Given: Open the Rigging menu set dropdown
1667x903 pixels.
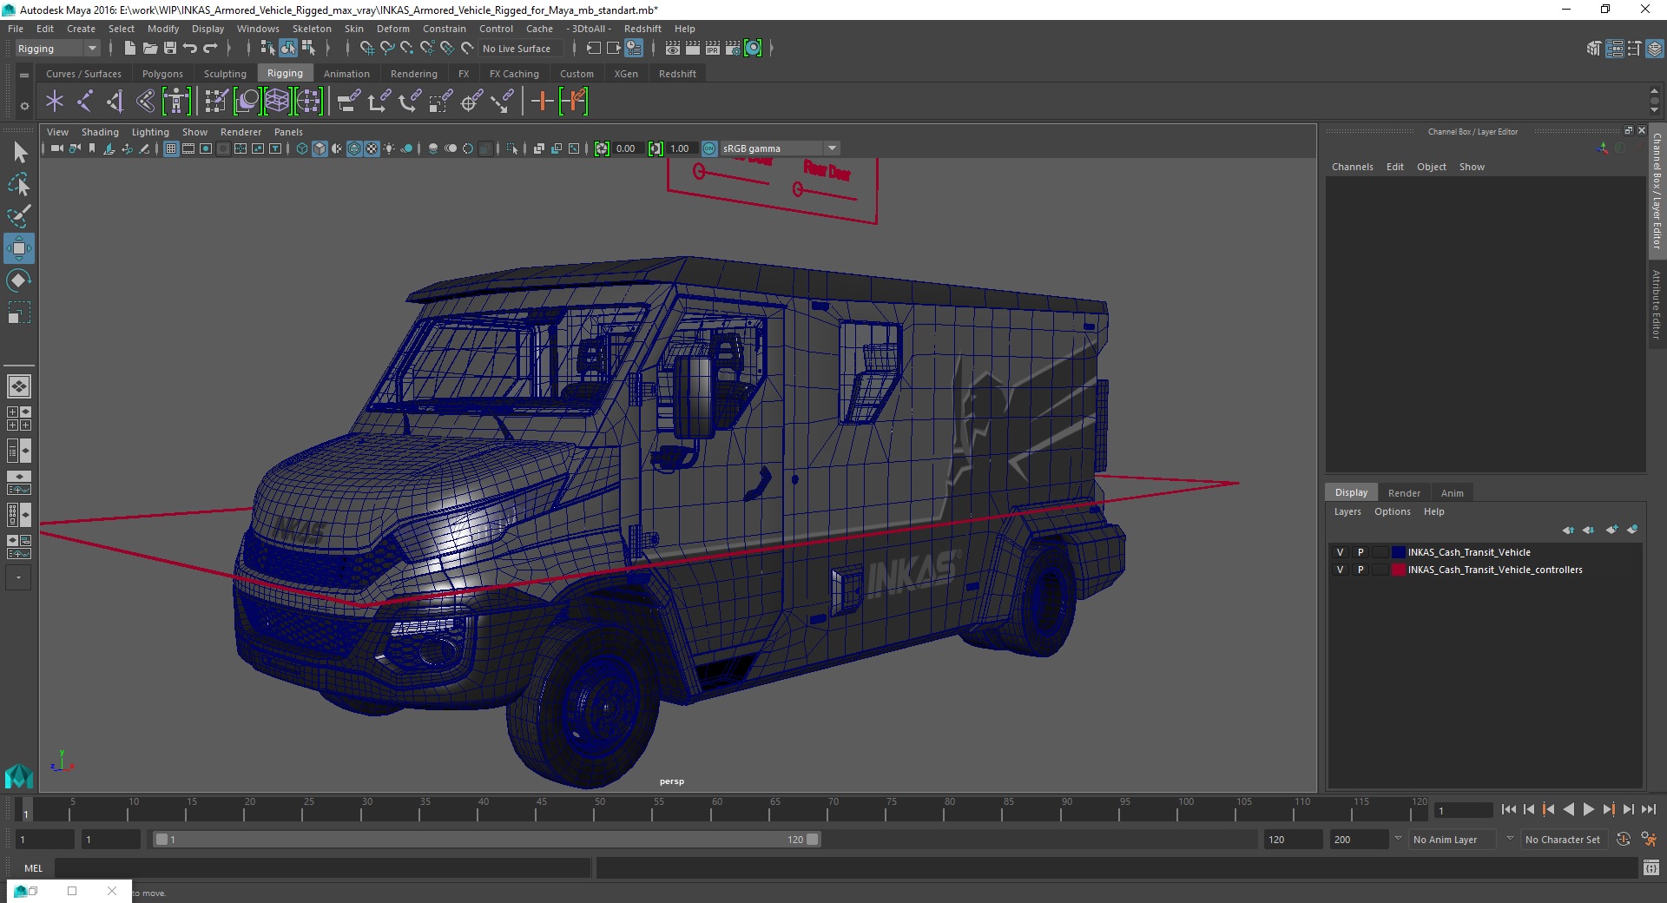Looking at the screenshot, I should click(x=57, y=49).
